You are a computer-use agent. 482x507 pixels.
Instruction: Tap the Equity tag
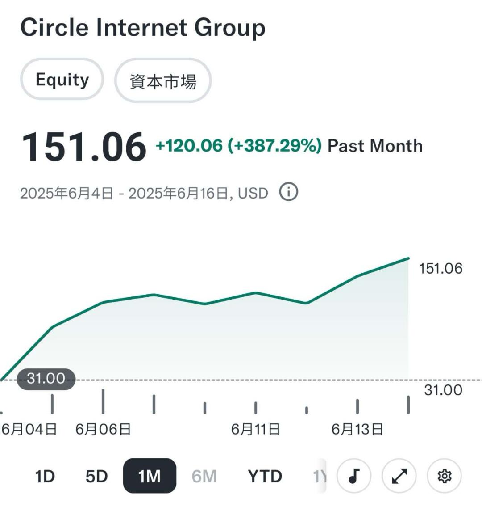point(62,80)
